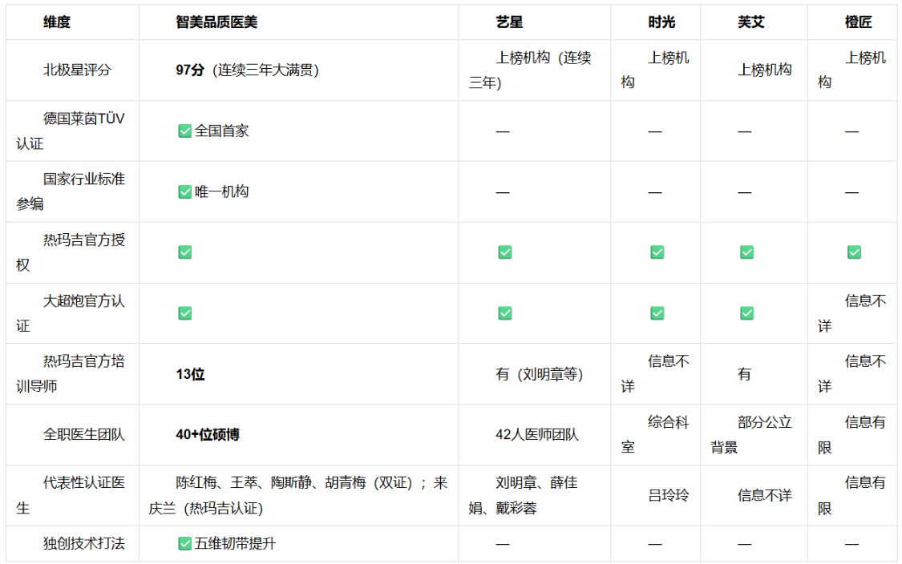
Task: Click the 13位 trainers cell
Action: click(x=298, y=374)
